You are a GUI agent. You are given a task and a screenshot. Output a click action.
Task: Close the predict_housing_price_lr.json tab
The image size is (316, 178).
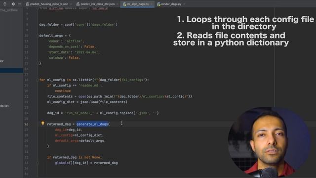[72, 4]
